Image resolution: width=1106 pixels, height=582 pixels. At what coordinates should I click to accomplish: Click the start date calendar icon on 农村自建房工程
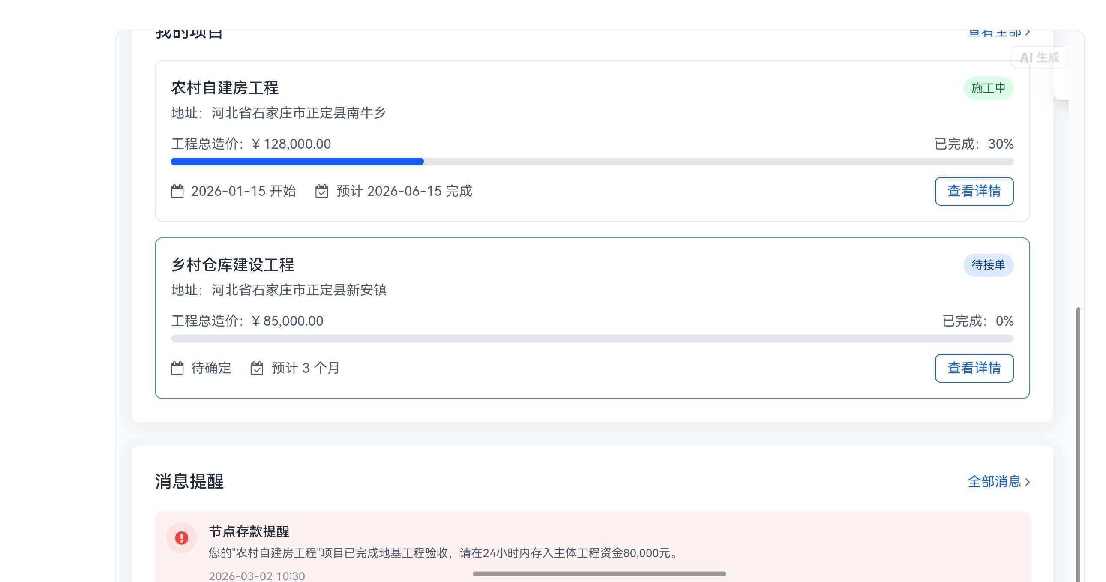177,191
